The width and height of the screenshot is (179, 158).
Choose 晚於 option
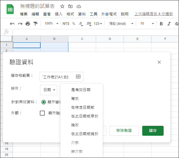pyautogui.click(x=82, y=125)
